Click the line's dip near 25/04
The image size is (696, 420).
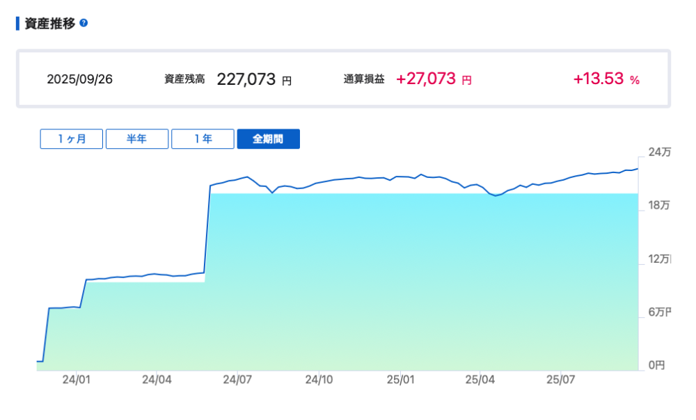click(x=496, y=196)
